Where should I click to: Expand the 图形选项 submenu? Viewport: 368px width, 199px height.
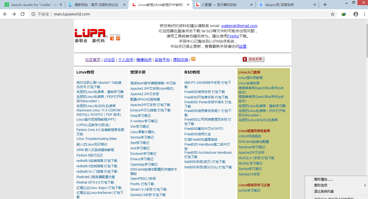click(x=336, y=185)
